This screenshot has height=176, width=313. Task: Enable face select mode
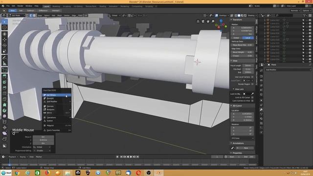[34, 15]
